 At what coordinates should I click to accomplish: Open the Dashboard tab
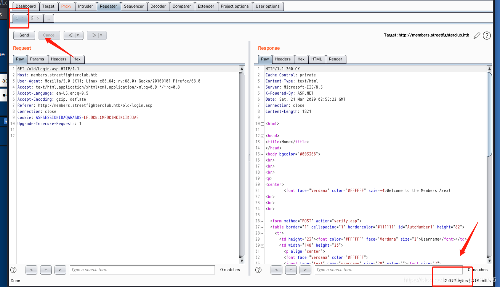[26, 6]
